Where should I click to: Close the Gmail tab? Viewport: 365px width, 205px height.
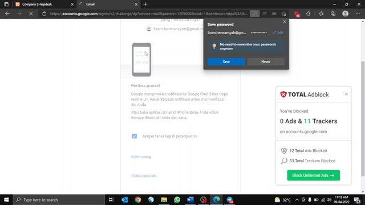[136, 4]
